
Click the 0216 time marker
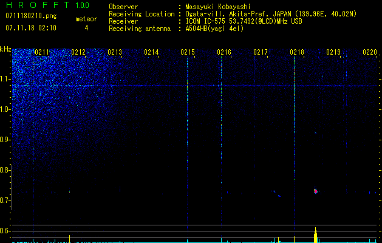(x=224, y=52)
